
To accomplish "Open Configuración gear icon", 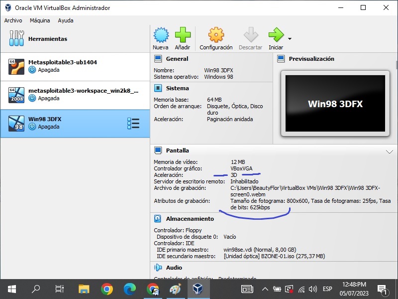I will [x=216, y=35].
